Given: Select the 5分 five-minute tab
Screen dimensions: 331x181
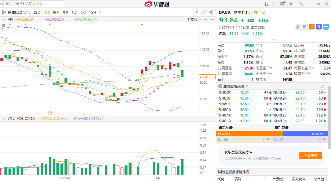Looking at the screenshot, I should pos(83,12).
